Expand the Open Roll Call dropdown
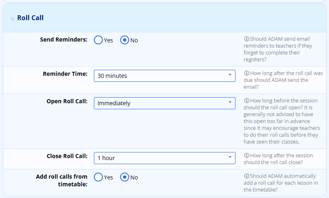 tap(164, 103)
